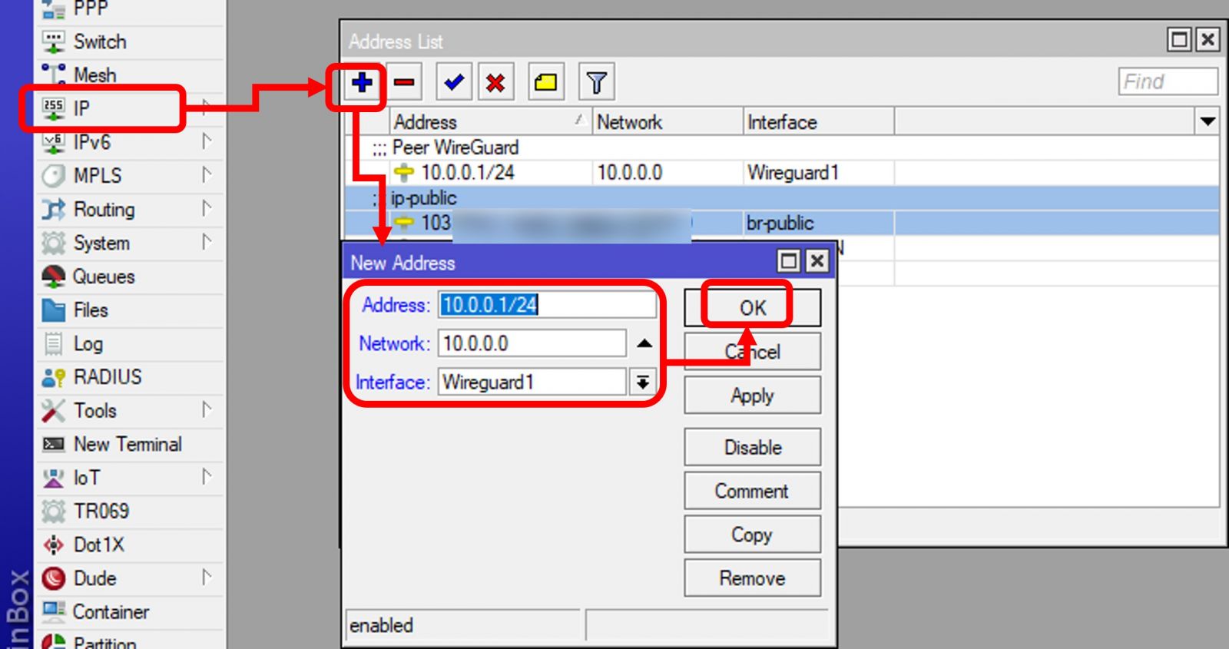The height and width of the screenshot is (649, 1229).
Task: Open New Terminal from sidebar
Action: click(128, 445)
